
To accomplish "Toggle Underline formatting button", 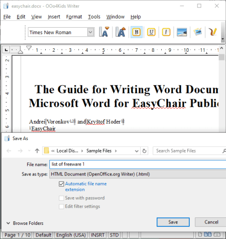I will (151, 32).
